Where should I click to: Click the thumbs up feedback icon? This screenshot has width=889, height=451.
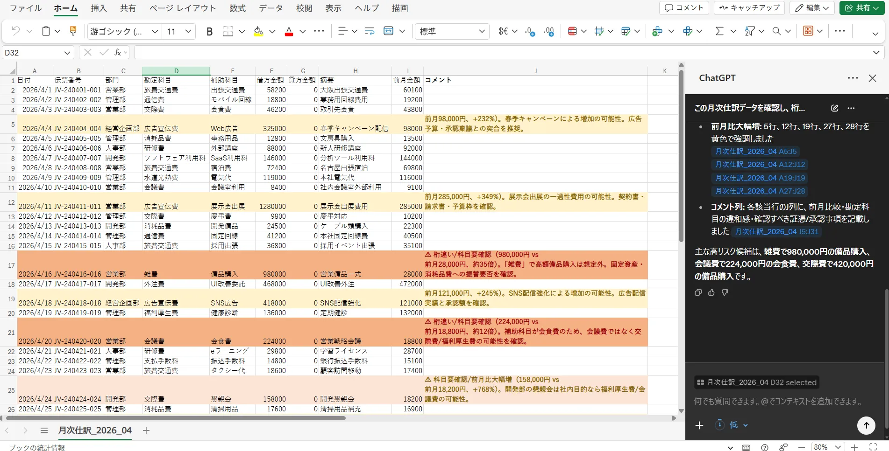pos(711,292)
